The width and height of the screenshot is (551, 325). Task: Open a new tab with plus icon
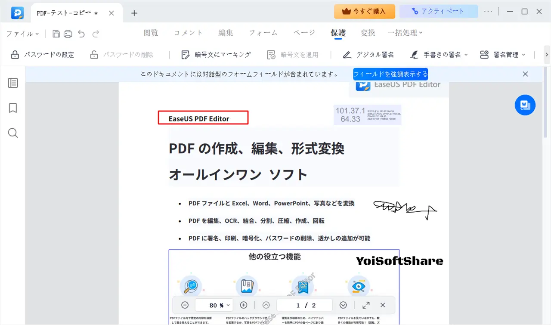134,13
